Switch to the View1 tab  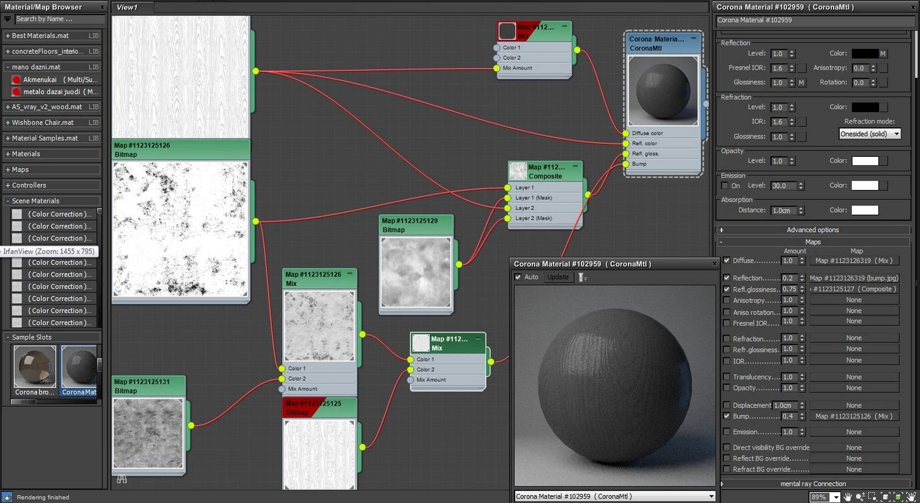click(x=128, y=7)
